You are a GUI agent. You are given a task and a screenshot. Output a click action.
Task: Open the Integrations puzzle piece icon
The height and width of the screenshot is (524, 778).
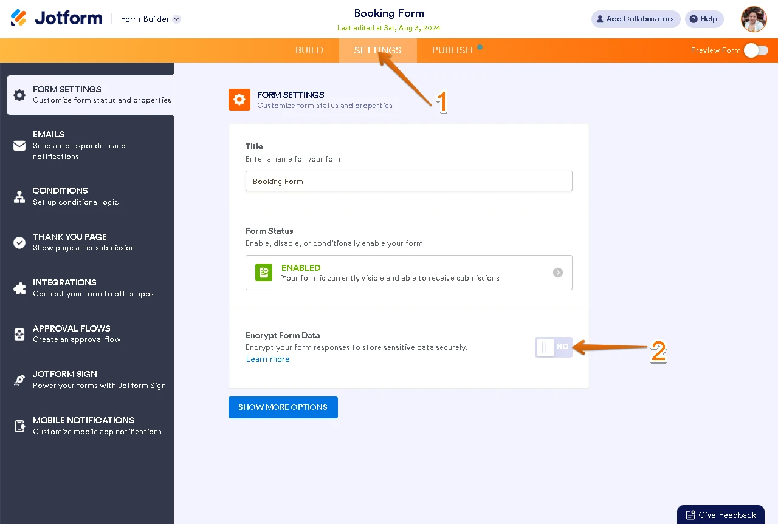coord(19,288)
